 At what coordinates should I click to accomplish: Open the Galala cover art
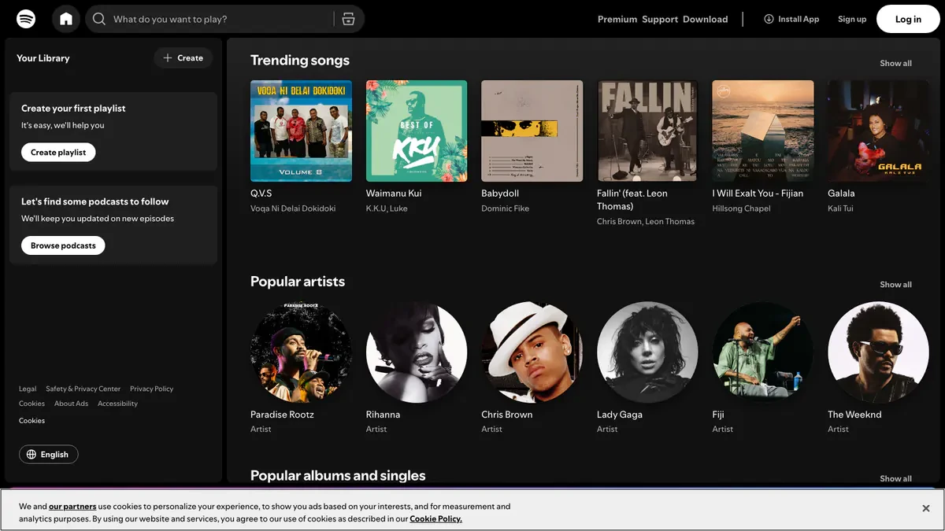click(878, 131)
